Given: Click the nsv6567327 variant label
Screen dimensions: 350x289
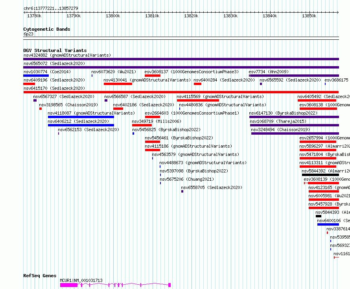Looking at the screenshot, I should point(64,96).
